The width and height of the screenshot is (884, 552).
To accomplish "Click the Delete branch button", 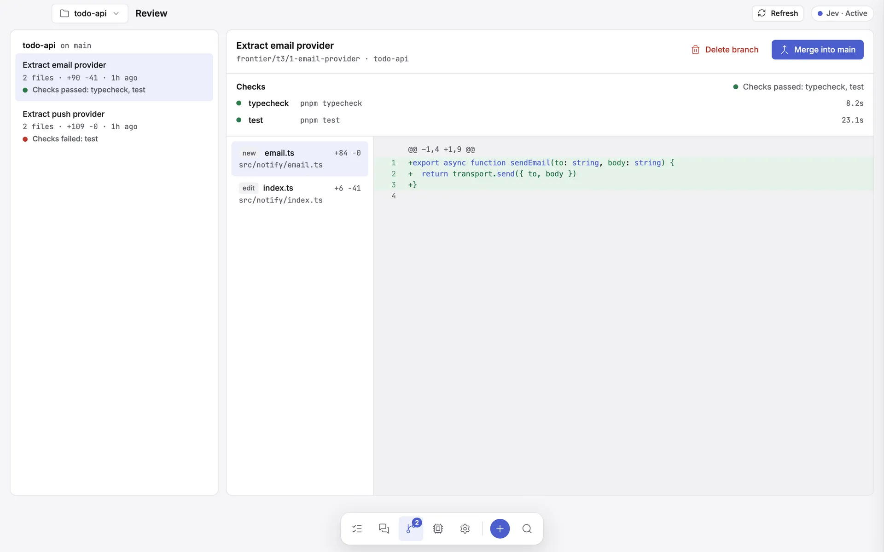I will tap(725, 50).
